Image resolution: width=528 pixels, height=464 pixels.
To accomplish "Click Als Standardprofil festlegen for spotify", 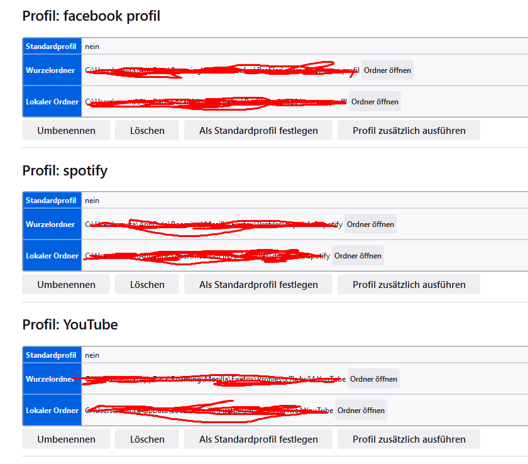I will (x=258, y=285).
